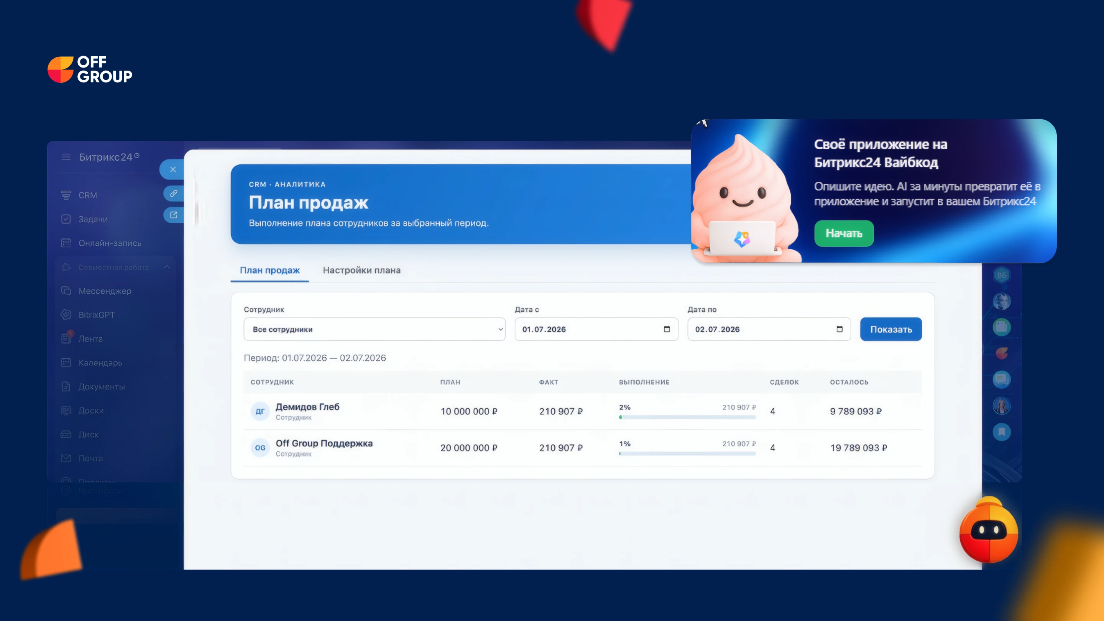
Task: Click the green Начать button
Action: click(844, 233)
